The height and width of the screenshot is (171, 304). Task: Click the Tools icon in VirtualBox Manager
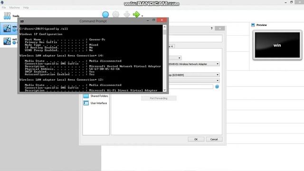(7, 16)
